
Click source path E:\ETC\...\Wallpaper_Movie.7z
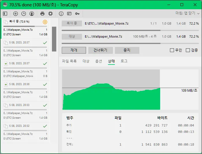coord(106,23)
